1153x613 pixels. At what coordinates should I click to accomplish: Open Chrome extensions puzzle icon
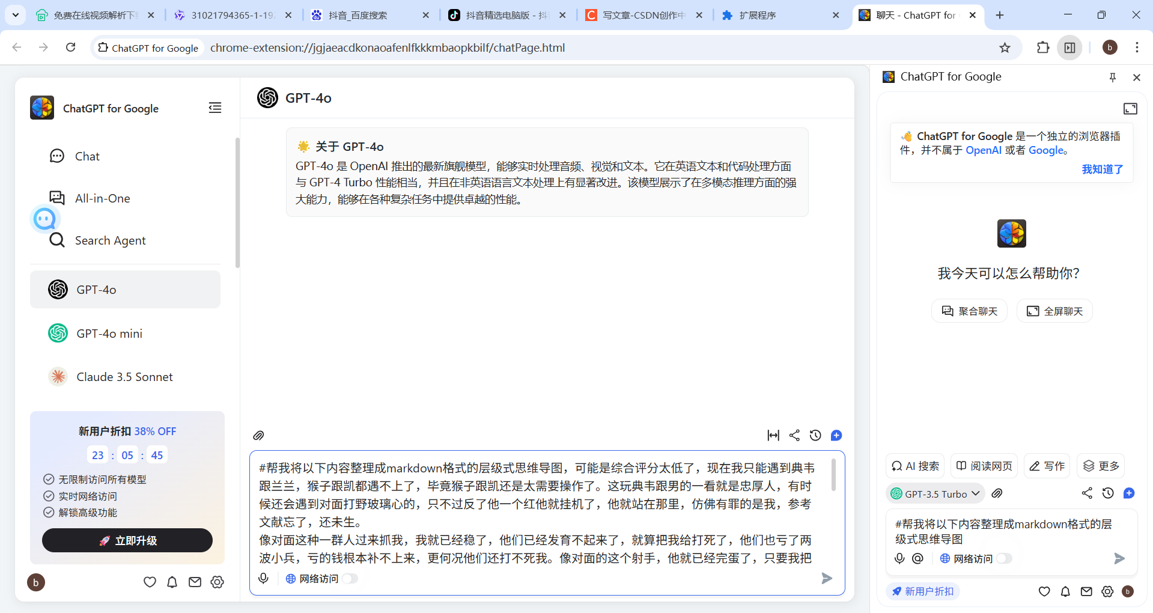[x=1043, y=47]
